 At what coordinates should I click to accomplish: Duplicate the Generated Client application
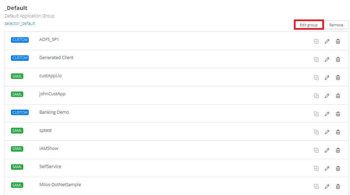(x=316, y=59)
